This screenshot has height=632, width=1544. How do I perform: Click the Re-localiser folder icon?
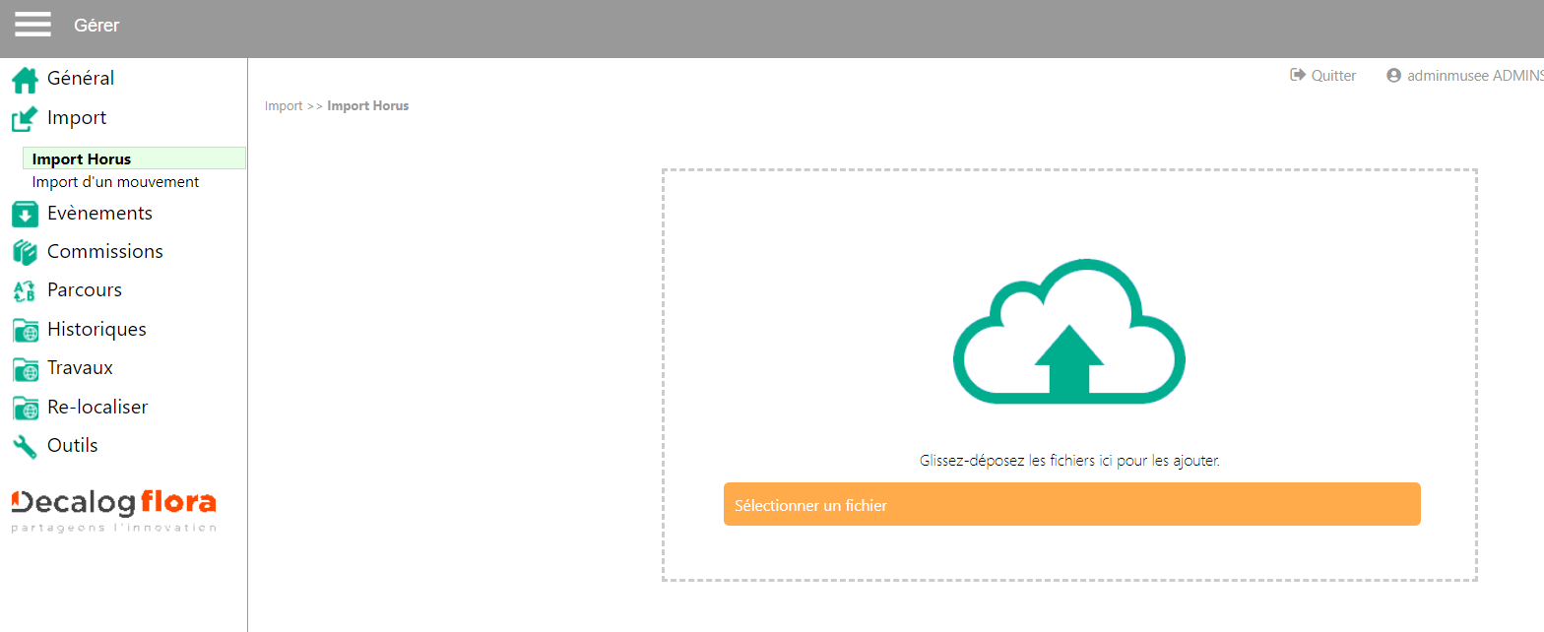point(25,408)
